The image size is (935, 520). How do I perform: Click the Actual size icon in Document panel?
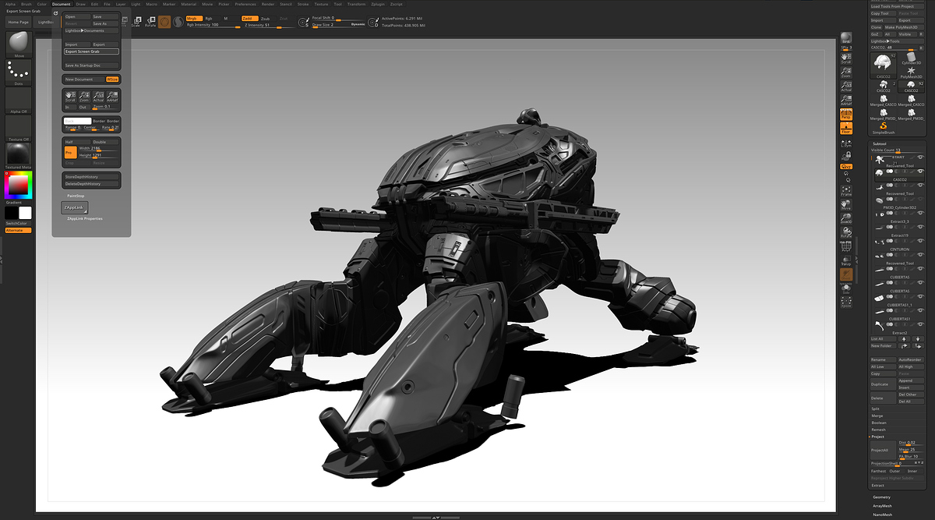pos(98,96)
